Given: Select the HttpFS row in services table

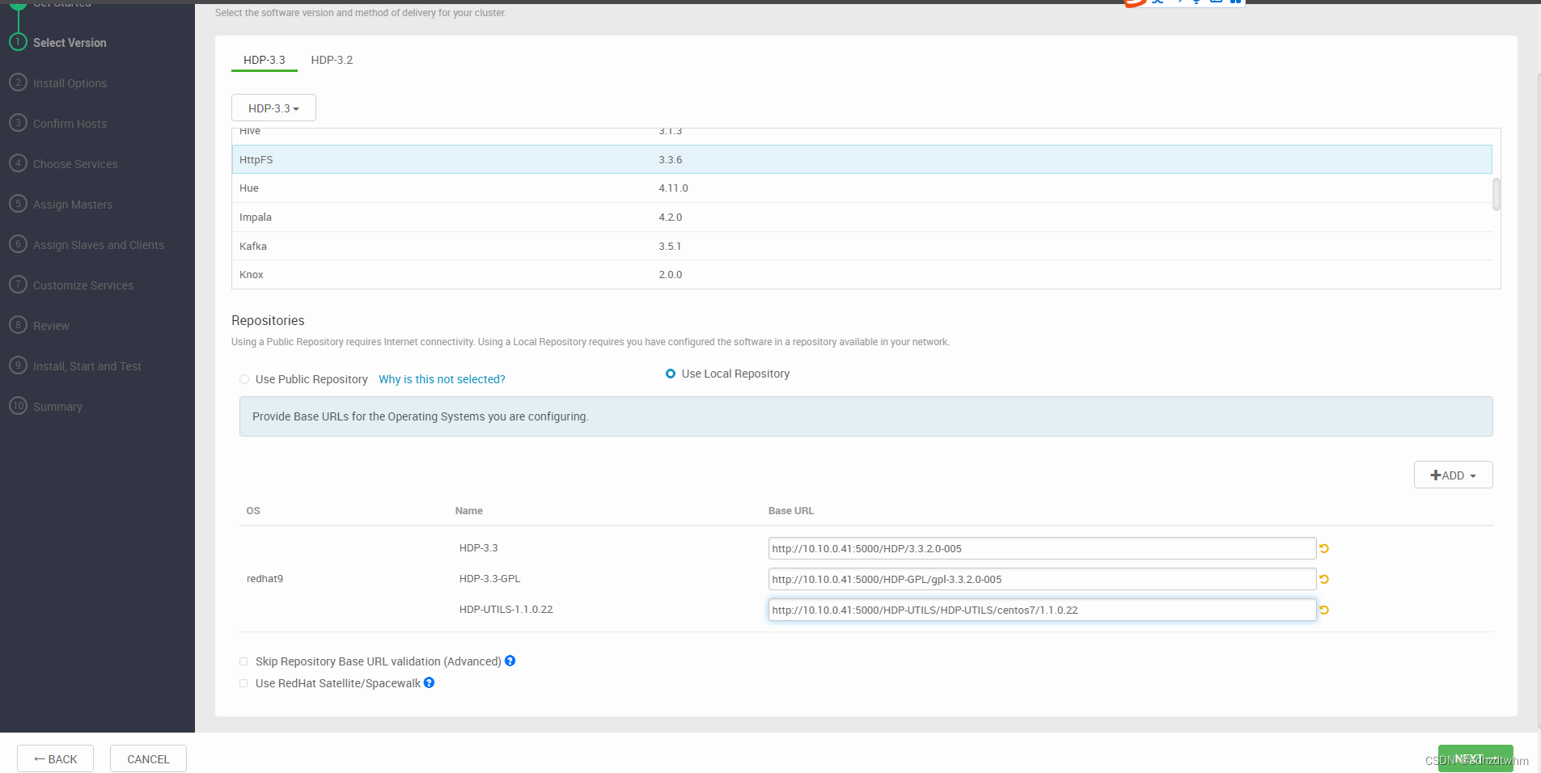Looking at the screenshot, I should pos(862,159).
